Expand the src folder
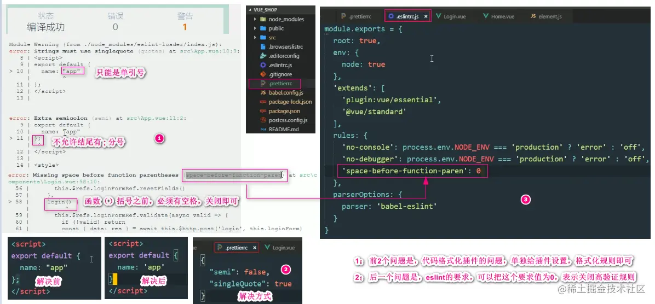Image resolution: width=655 pixels, height=304 pixels. click(x=255, y=38)
